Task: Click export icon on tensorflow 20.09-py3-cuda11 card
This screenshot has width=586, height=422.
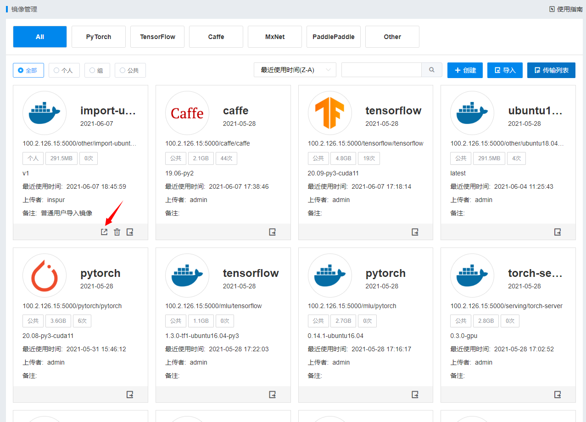Action: click(415, 232)
